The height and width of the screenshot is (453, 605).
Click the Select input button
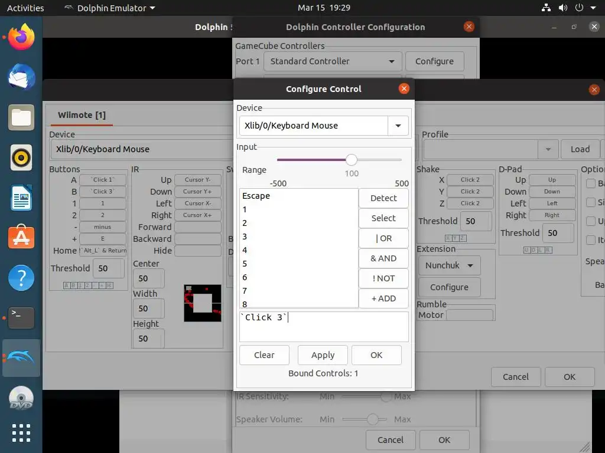(383, 218)
